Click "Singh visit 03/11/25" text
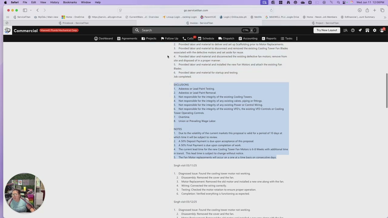This screenshot has height=218, width=388. [185, 166]
